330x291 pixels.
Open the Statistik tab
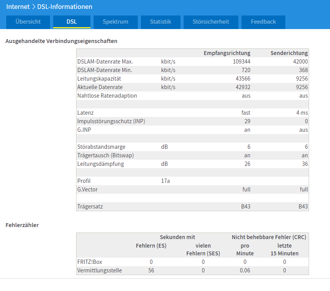161,22
